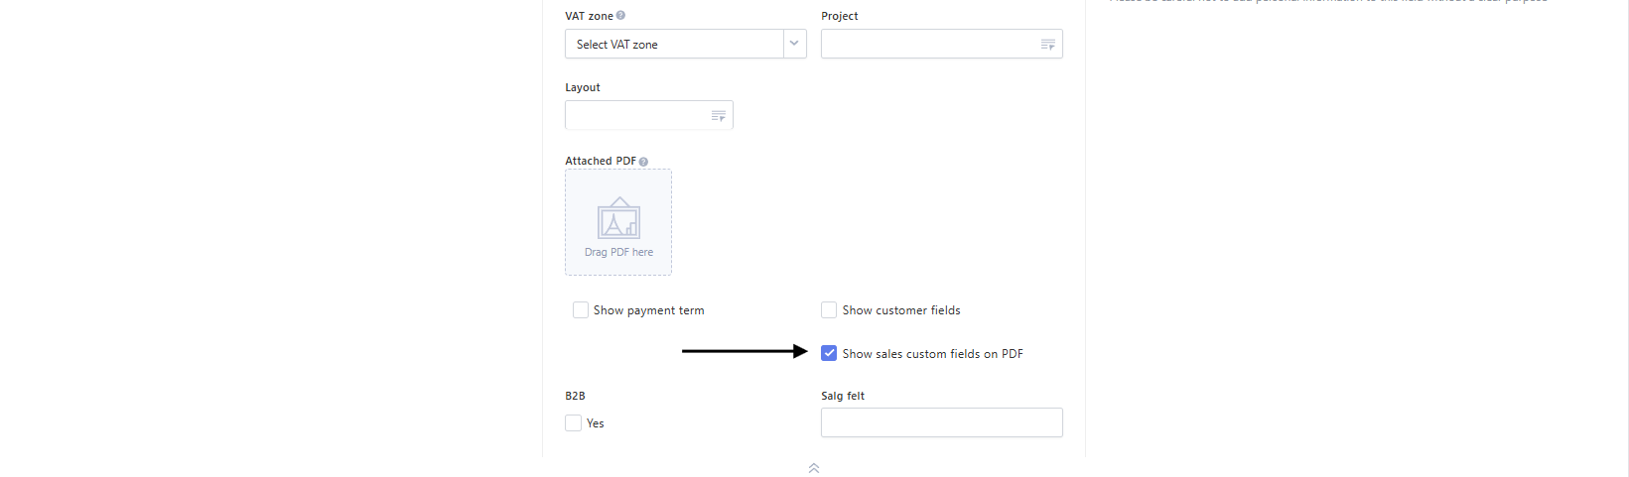Screen dimensions: 1629x477
Task: Enable the Show customer fields checkbox
Action: (829, 310)
